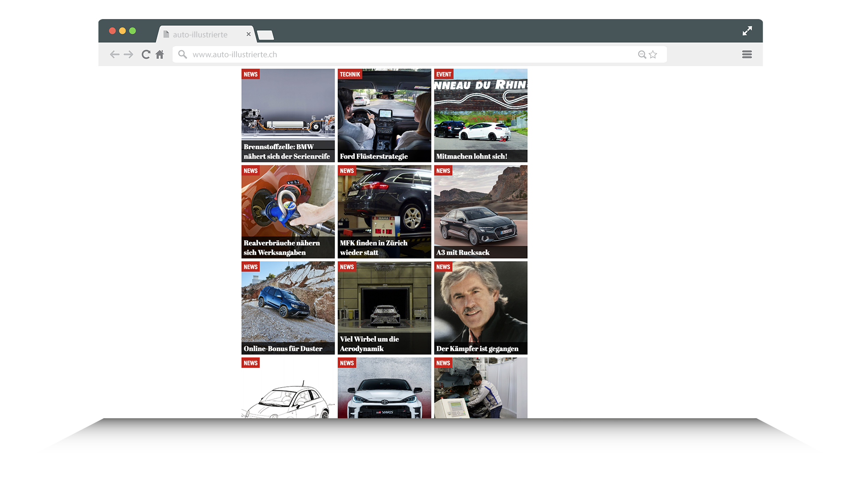852x479 pixels.
Task: Go to the browser home page
Action: (x=160, y=54)
